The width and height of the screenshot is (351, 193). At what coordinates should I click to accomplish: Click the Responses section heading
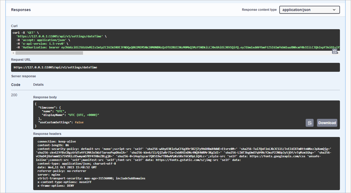tap(21, 10)
